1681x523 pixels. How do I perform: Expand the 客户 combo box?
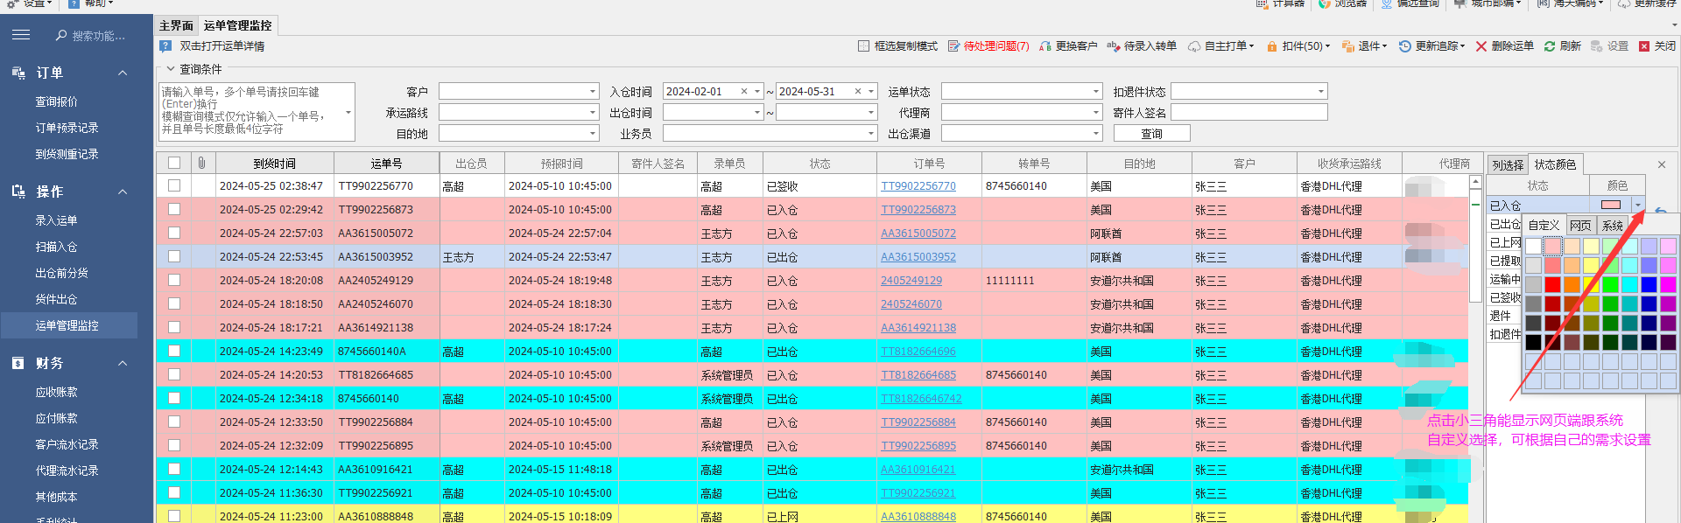tap(593, 92)
